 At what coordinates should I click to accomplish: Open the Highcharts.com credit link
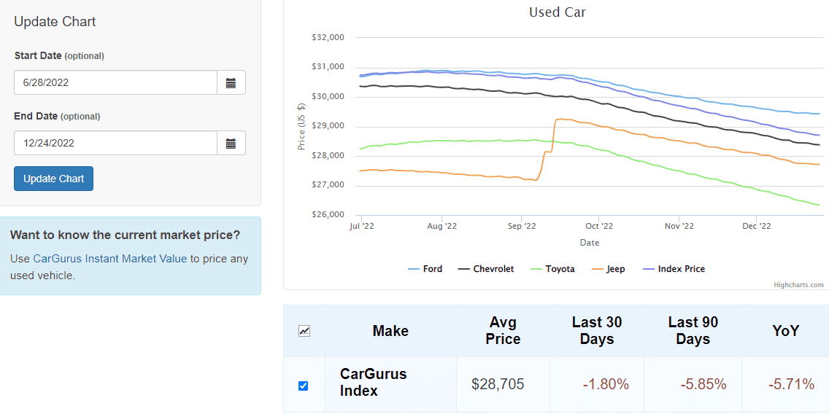click(798, 284)
